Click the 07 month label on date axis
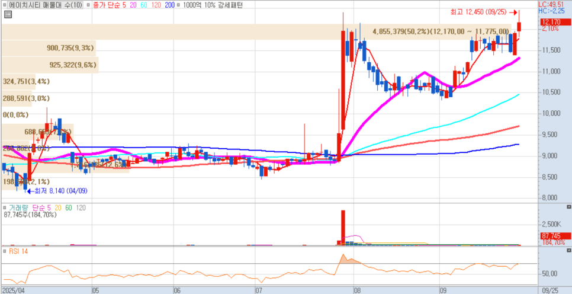Viewport: 572px width, 294px height. coord(259,290)
